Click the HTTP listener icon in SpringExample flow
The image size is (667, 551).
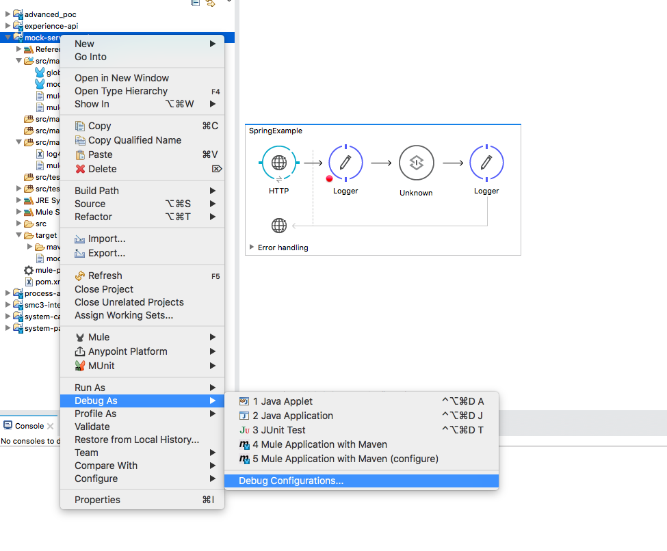pos(279,163)
